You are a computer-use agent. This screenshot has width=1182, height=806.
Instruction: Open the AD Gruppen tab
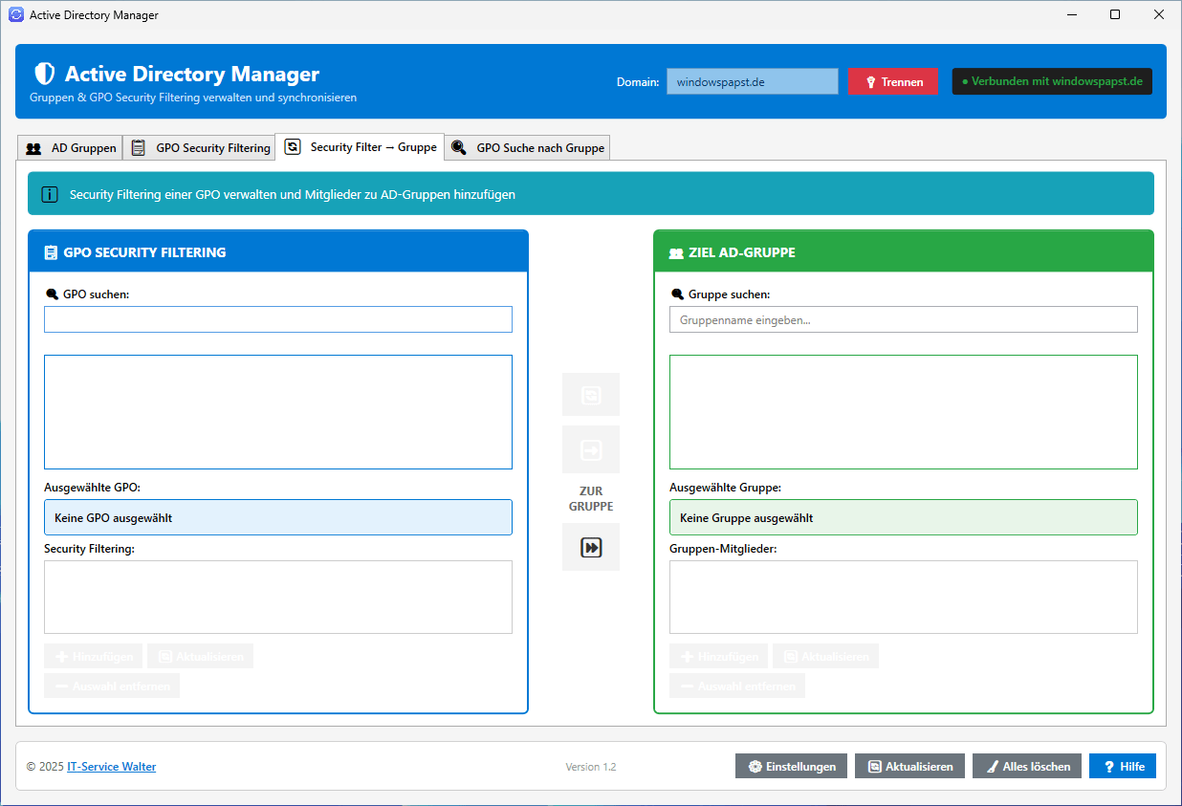coord(71,148)
